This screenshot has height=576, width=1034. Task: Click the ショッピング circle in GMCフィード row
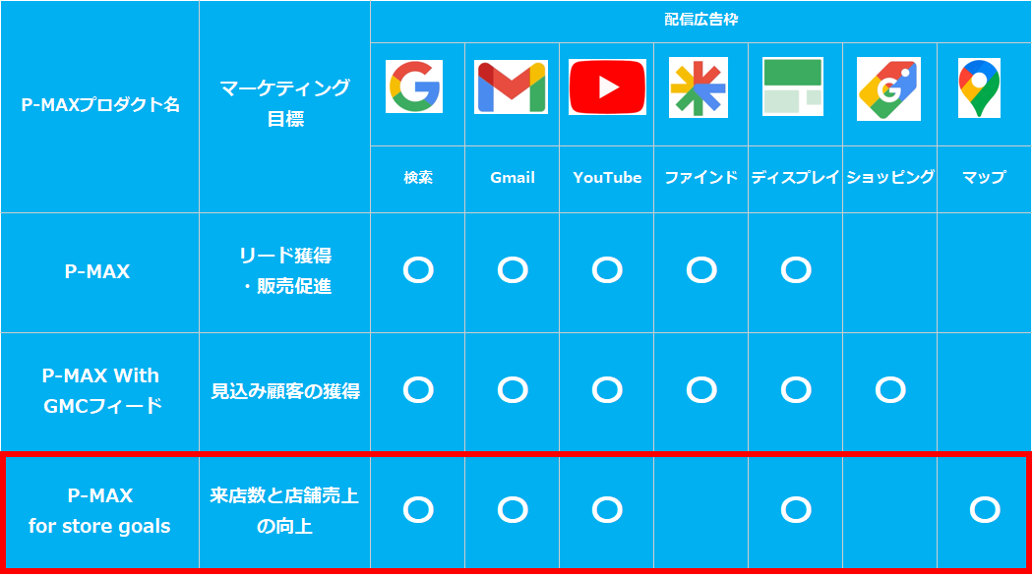pos(889,390)
